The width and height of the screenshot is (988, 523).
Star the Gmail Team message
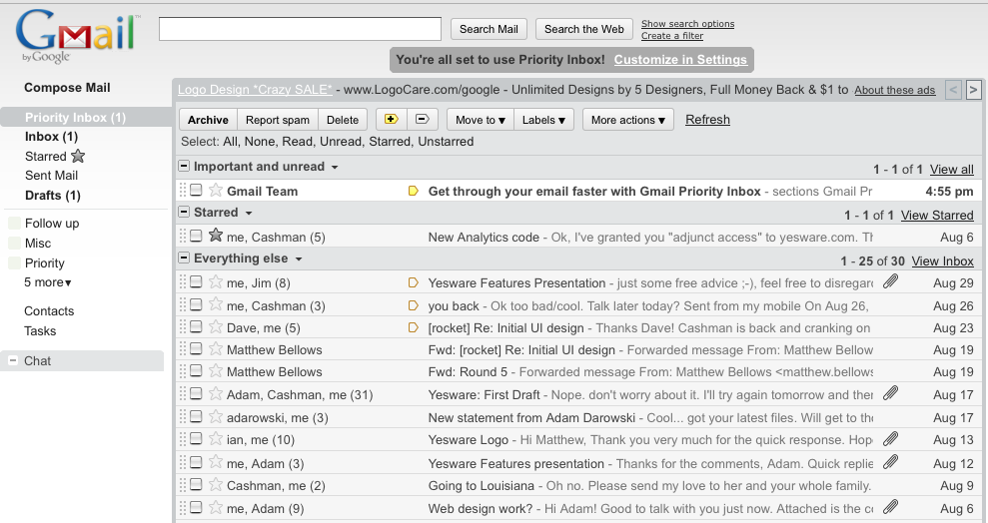(216, 190)
